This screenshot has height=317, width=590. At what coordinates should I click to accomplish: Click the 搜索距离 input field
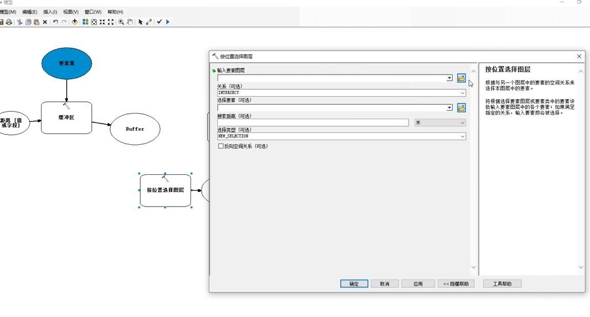coord(313,123)
